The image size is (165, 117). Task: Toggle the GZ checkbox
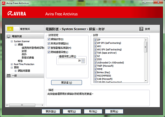(x=95, y=56)
